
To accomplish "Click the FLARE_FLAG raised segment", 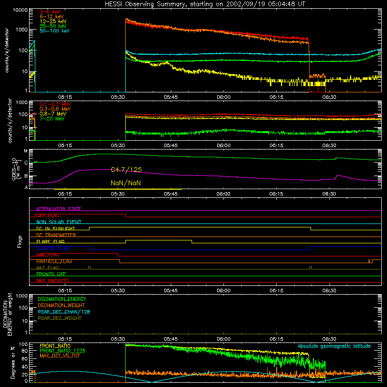I will click(x=159, y=240).
